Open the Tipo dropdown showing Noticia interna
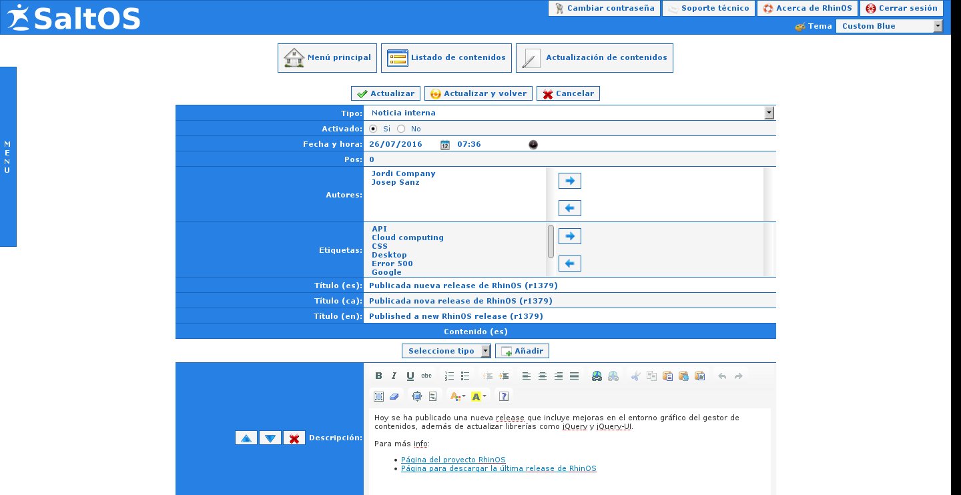The width and height of the screenshot is (961, 495). 569,113
